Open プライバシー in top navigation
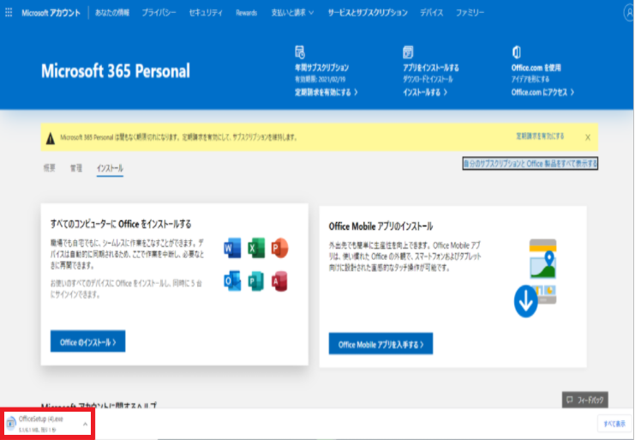 coord(159,13)
